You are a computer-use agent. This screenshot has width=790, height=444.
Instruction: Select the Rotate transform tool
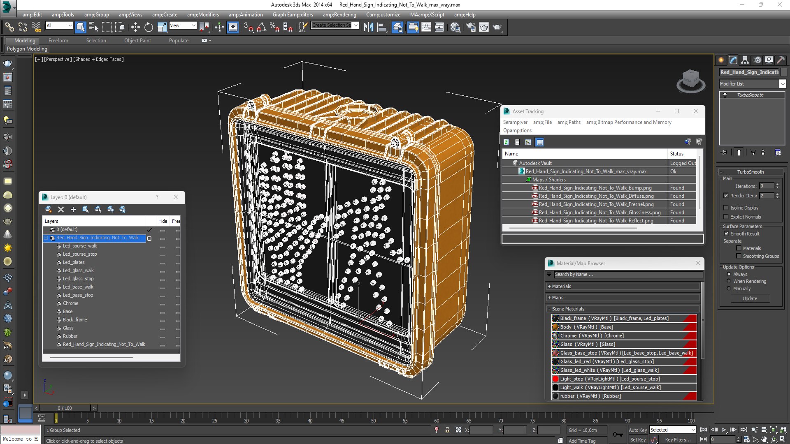[x=149, y=27]
